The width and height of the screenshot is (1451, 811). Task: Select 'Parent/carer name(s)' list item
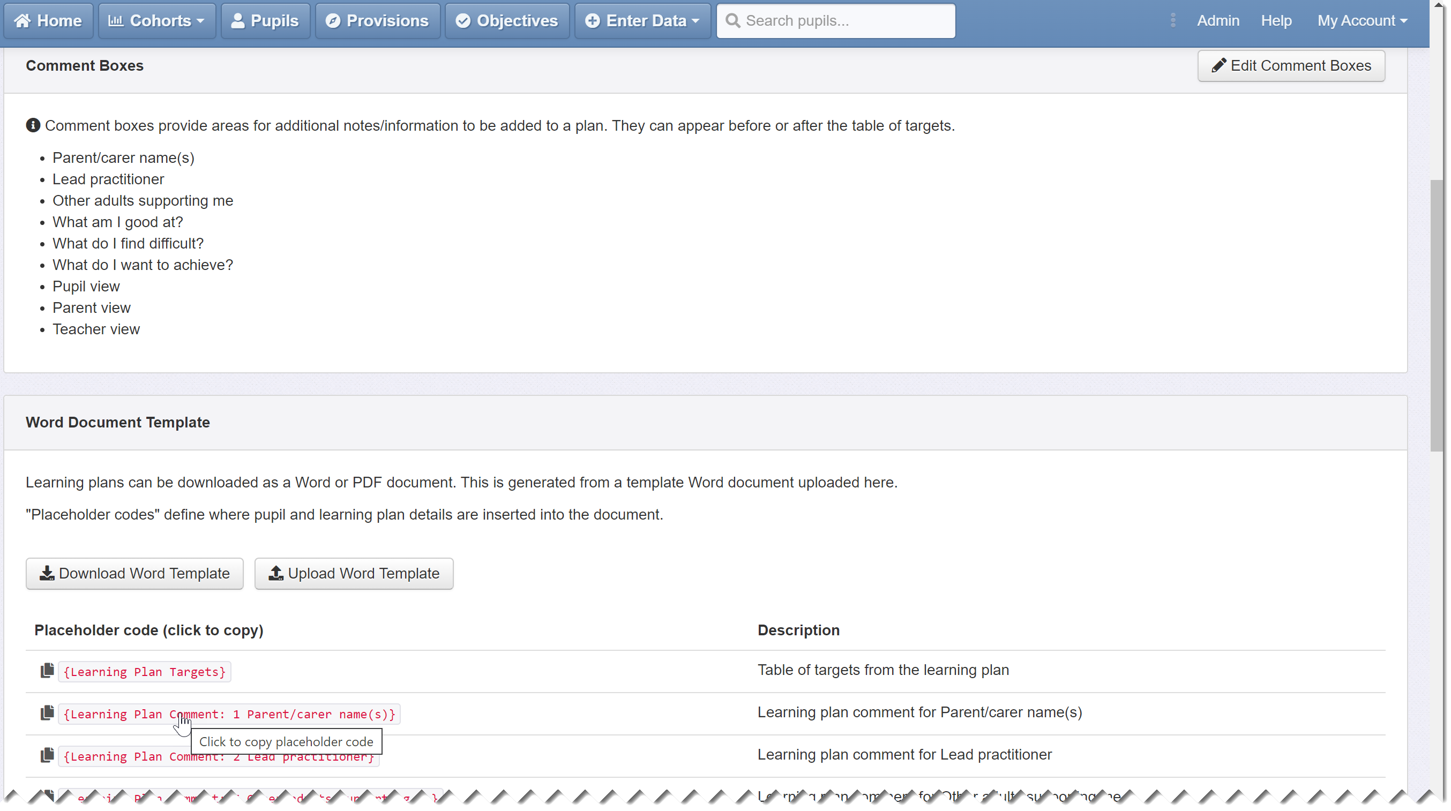(123, 157)
